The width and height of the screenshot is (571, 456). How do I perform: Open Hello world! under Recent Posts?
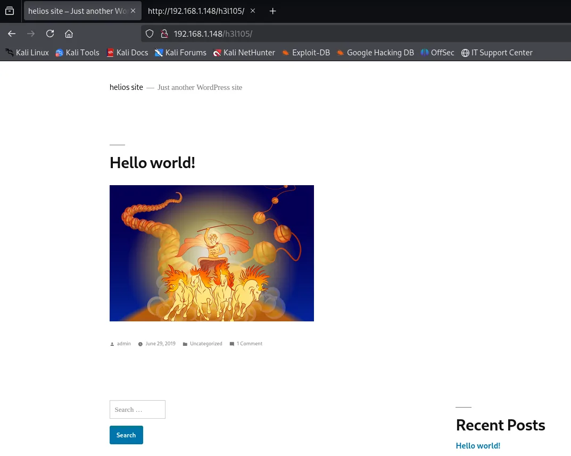point(478,446)
